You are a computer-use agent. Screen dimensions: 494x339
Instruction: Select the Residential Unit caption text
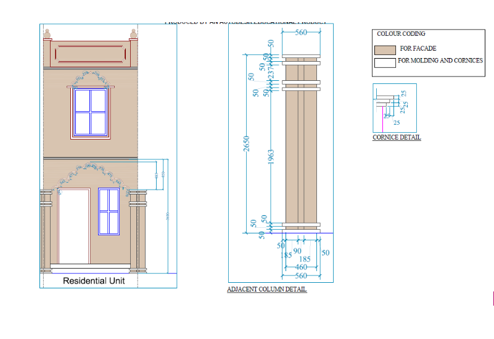point(94,281)
